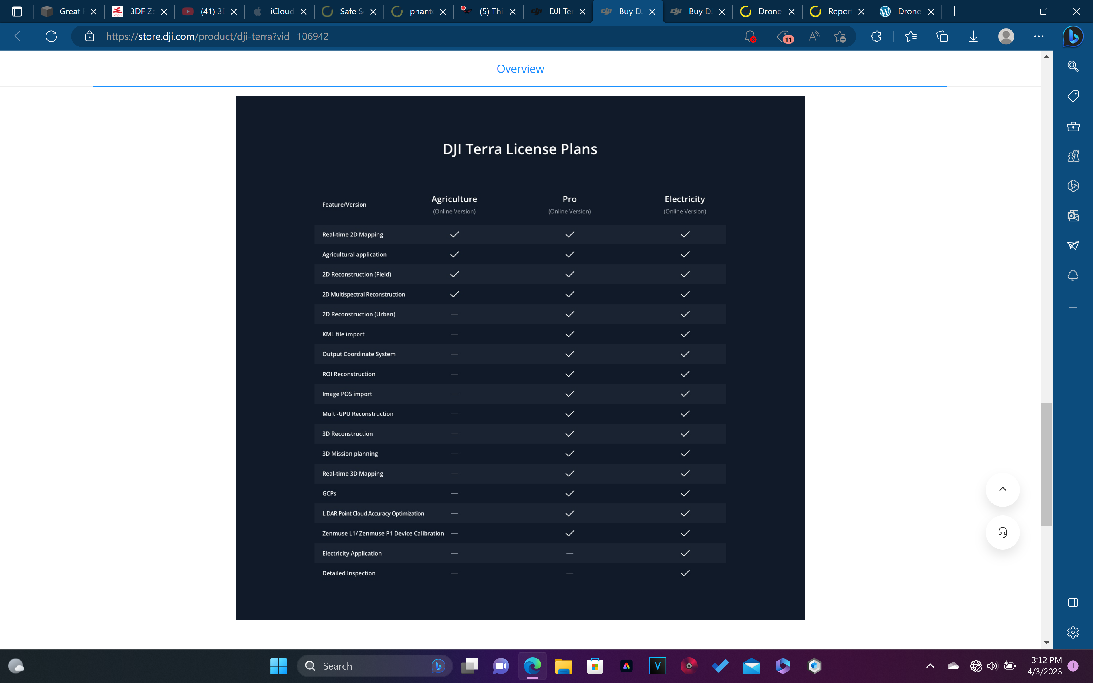The width and height of the screenshot is (1093, 683).
Task: Open sidebar settings gear
Action: pyautogui.click(x=1073, y=632)
